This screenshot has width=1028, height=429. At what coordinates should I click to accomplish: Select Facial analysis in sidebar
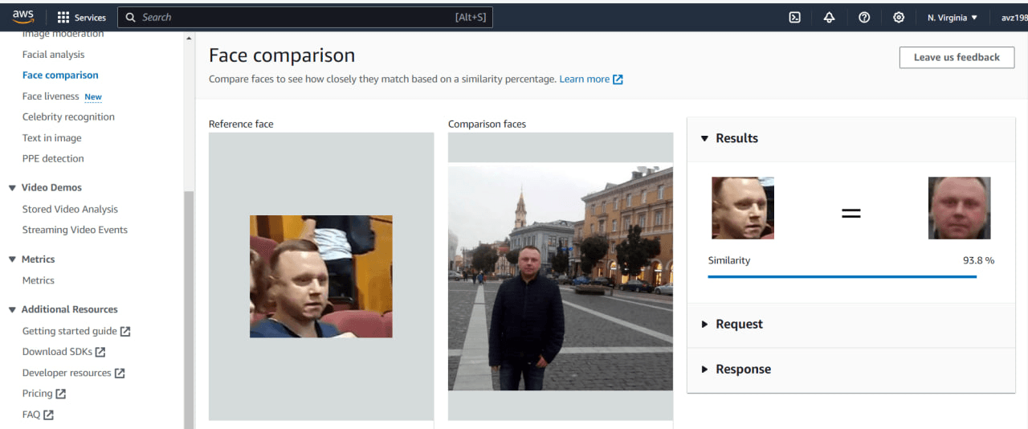53,55
